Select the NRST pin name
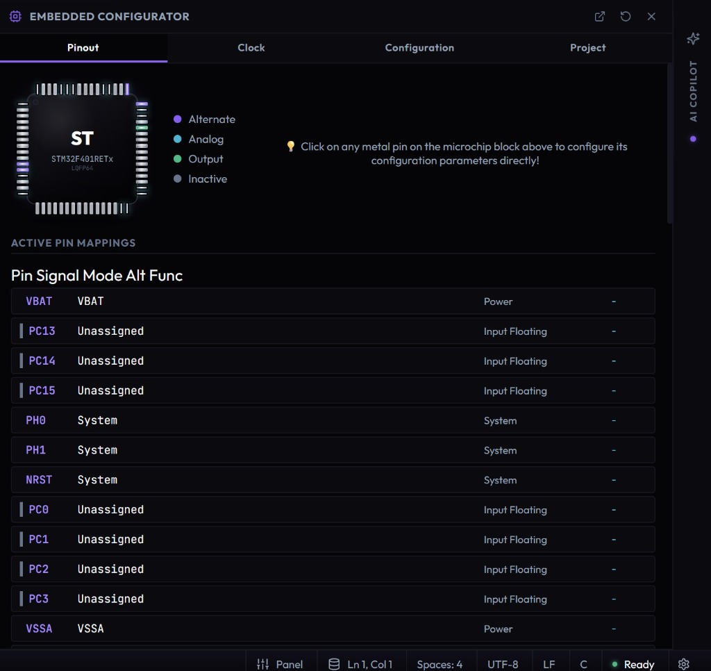The height and width of the screenshot is (671, 711). click(x=39, y=480)
